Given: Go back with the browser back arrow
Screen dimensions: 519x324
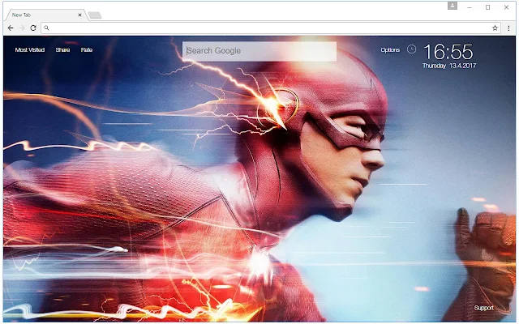Looking at the screenshot, I should pyautogui.click(x=11, y=28).
